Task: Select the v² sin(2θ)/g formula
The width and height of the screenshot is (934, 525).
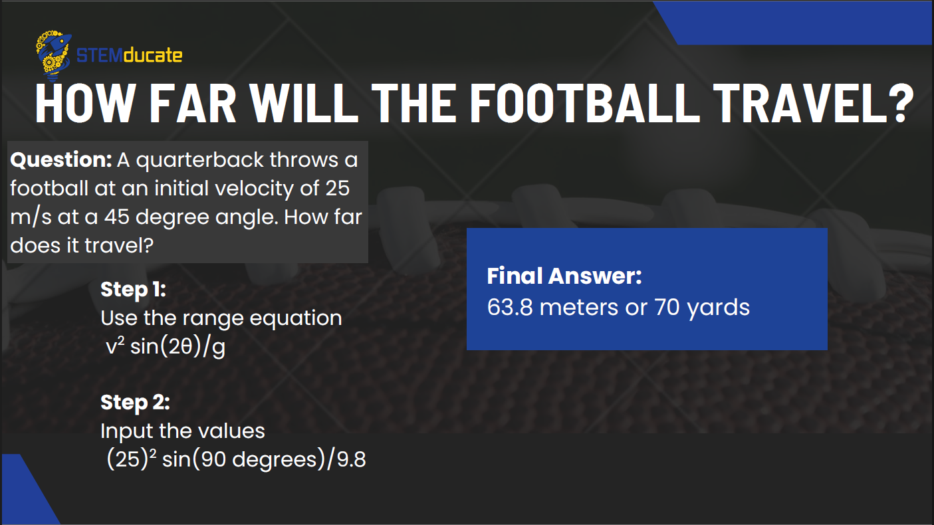Action: click(x=166, y=346)
